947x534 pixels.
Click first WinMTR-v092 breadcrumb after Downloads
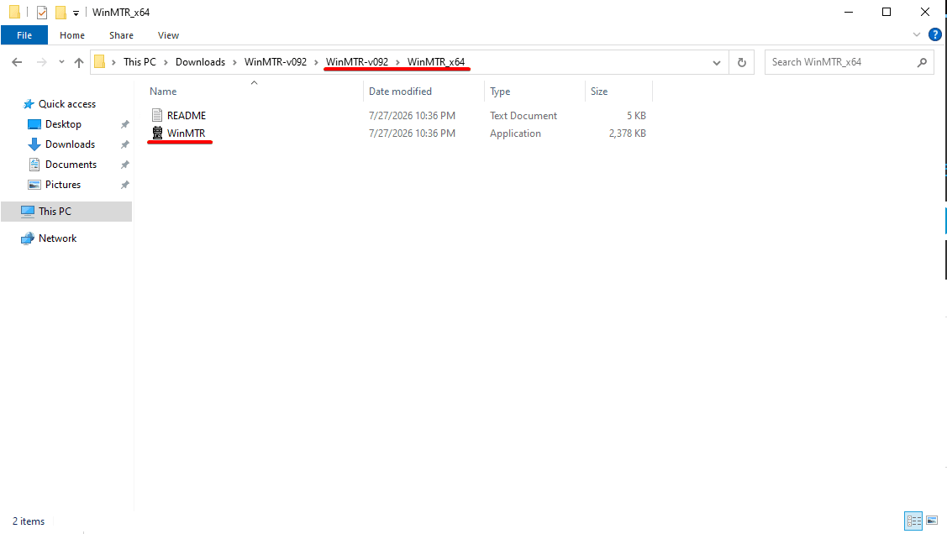[x=276, y=62]
